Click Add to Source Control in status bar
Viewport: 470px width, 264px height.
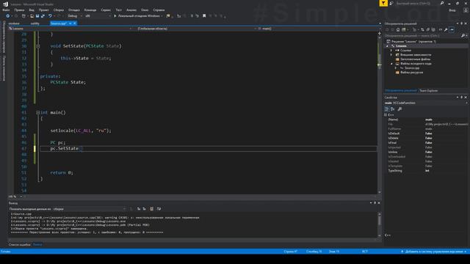pos(434,252)
